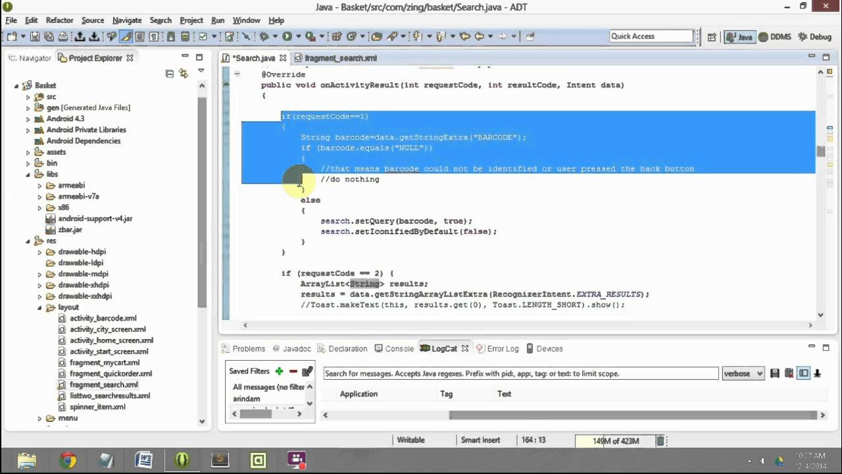Click the Save toolbar icon
Screen dimensions: 842x474
click(35, 37)
